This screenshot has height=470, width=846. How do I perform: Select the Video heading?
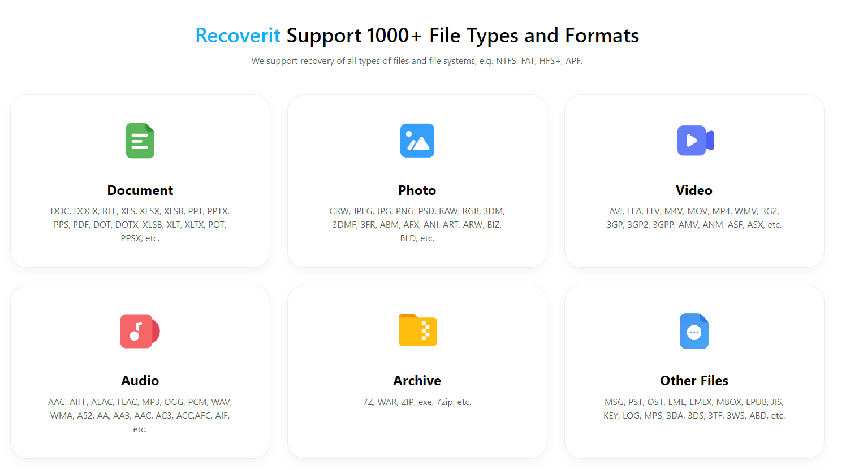click(x=694, y=190)
